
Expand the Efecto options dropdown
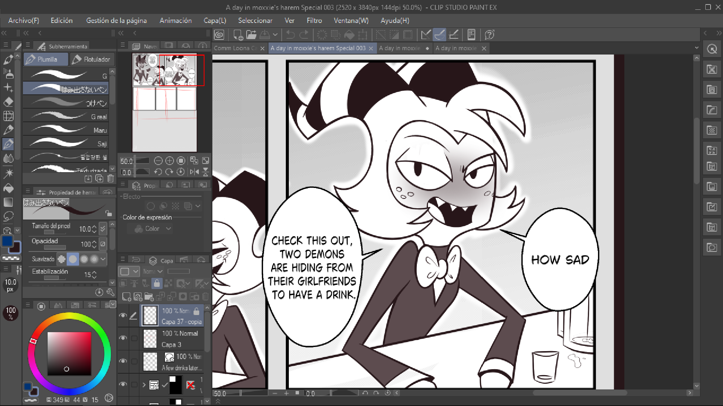click(x=198, y=206)
